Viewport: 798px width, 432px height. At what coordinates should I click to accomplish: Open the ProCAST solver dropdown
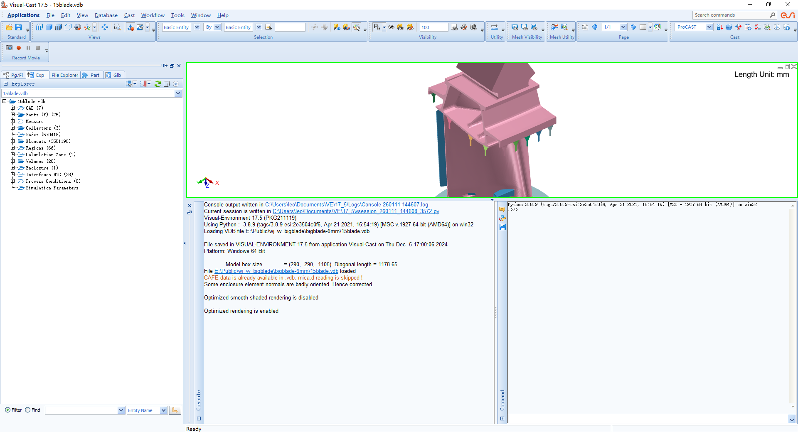(x=709, y=27)
